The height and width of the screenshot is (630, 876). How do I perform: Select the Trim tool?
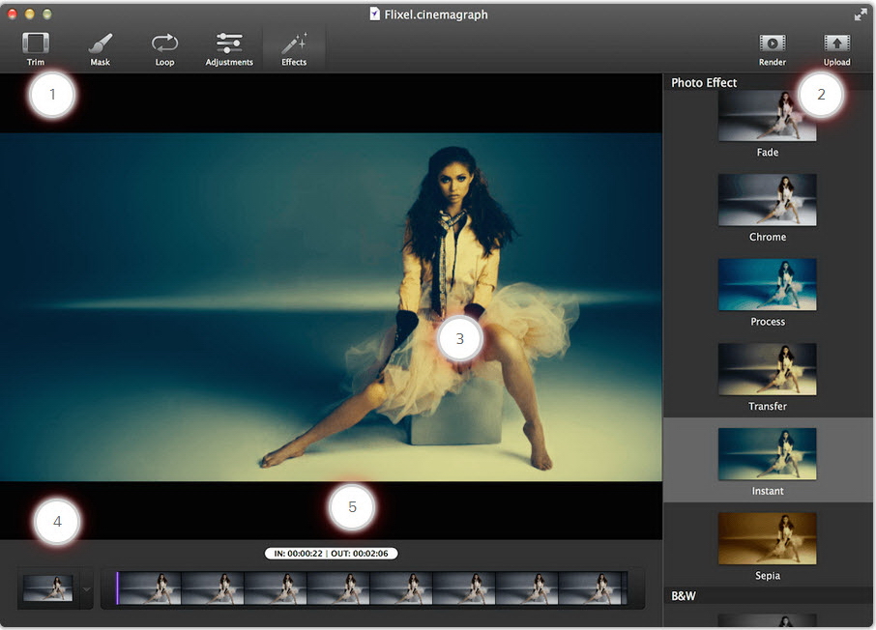pyautogui.click(x=36, y=48)
